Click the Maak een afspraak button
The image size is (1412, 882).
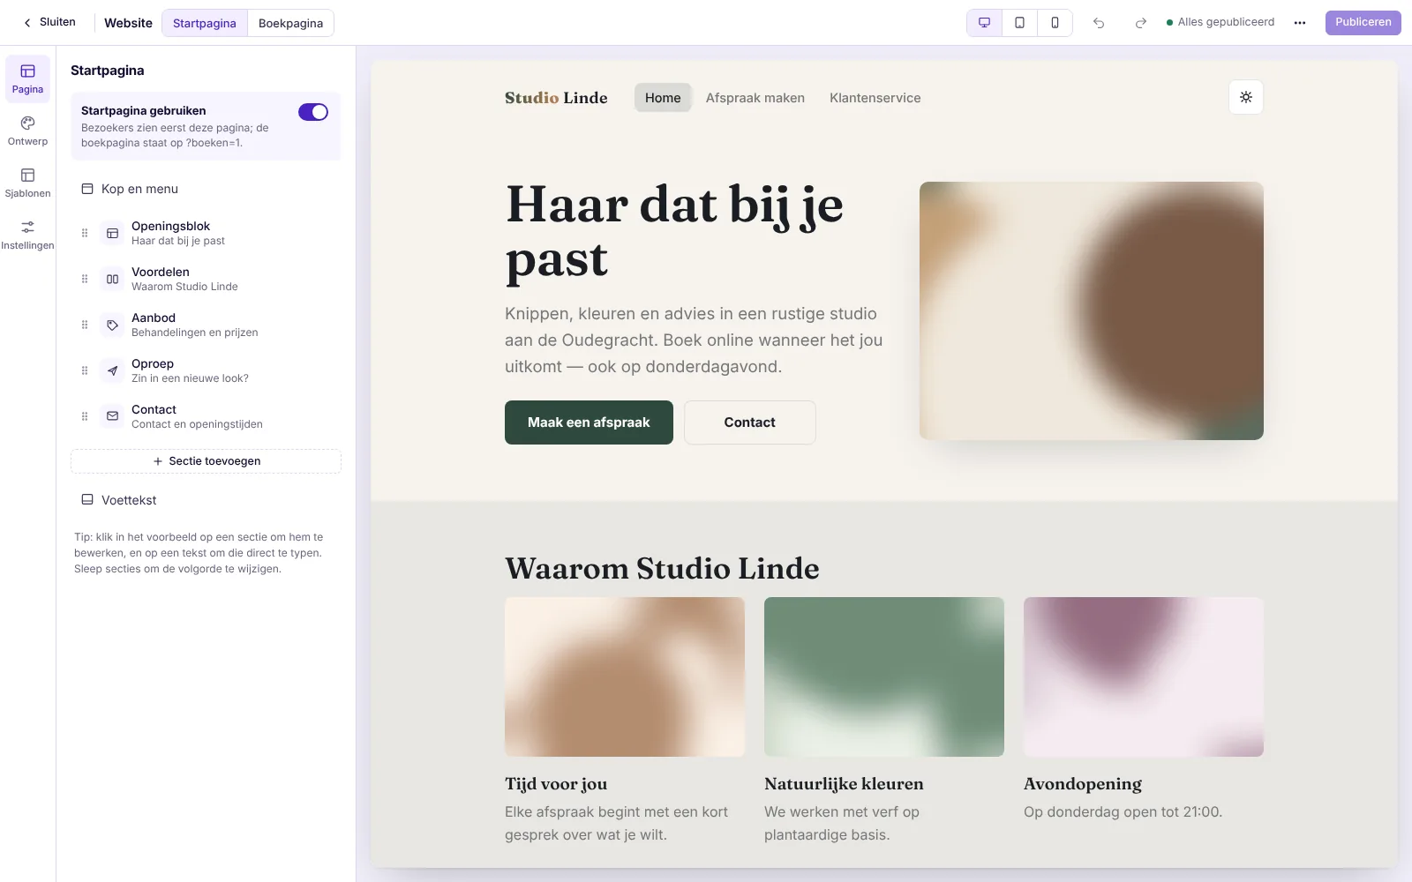(589, 422)
